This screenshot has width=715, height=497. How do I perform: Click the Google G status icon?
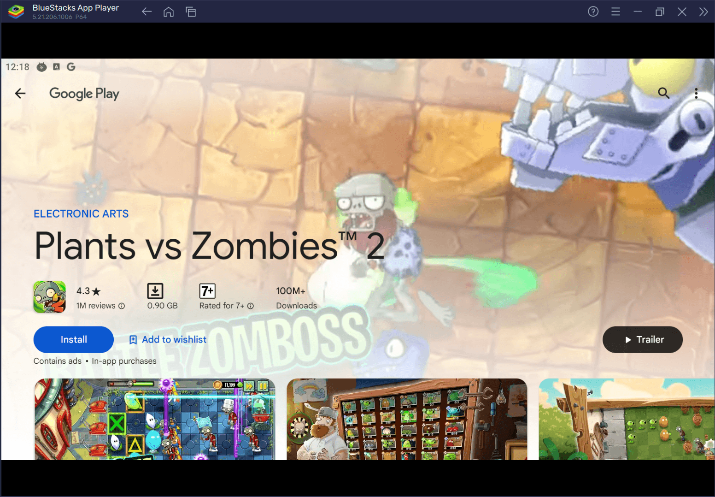71,67
